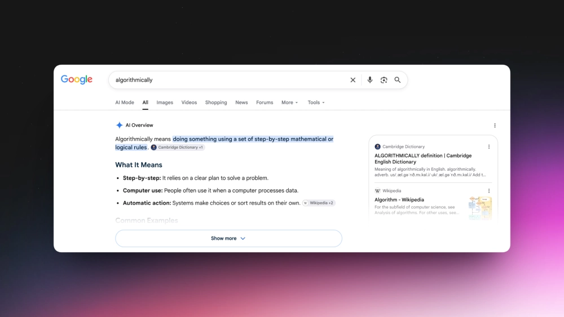Image resolution: width=564 pixels, height=317 pixels.
Task: Expand the More dropdown
Action: (289, 102)
